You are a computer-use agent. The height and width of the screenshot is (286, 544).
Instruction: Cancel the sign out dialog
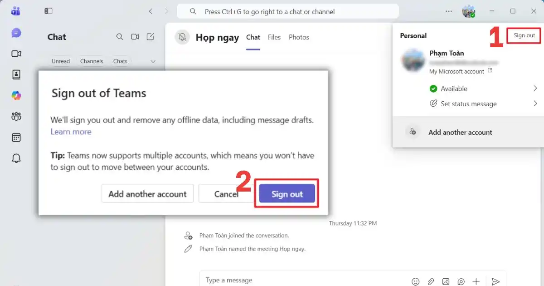click(226, 194)
